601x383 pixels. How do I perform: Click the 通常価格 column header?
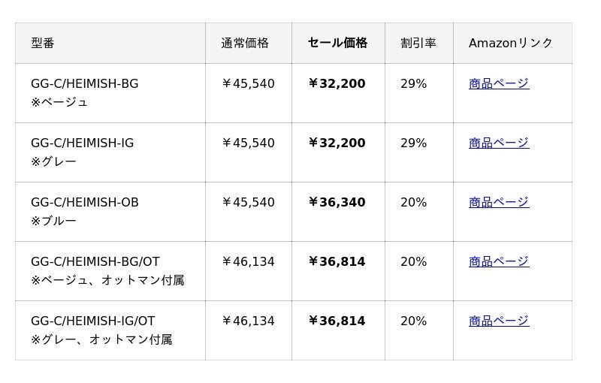[x=245, y=43]
